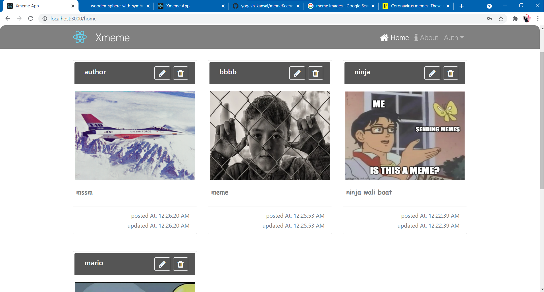Delete the ninja meme with trash icon
Screen dimensions: 544x292
coord(450,73)
